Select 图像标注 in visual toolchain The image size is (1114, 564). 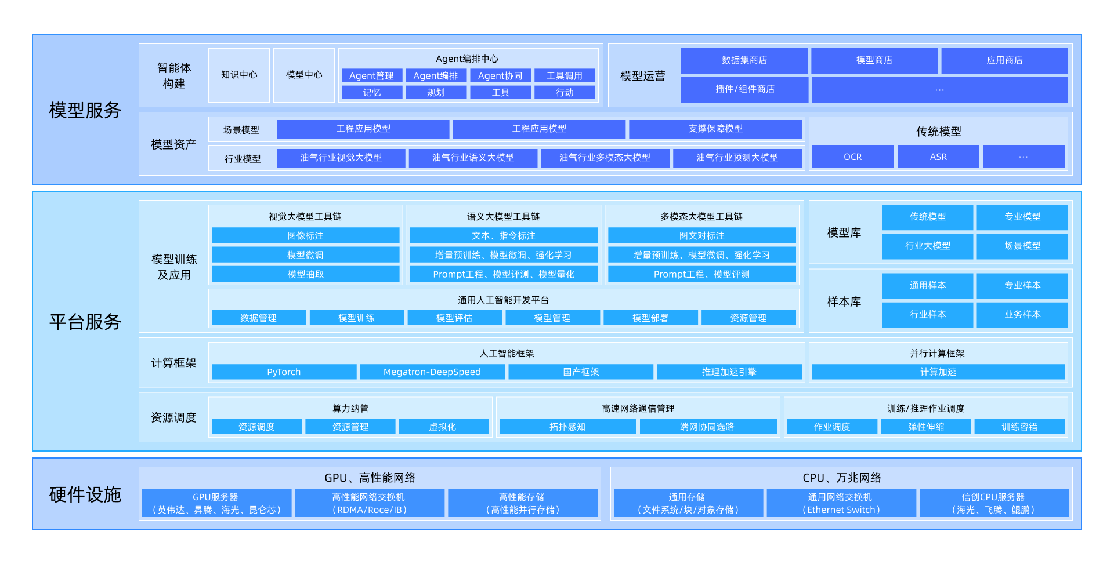[305, 236]
